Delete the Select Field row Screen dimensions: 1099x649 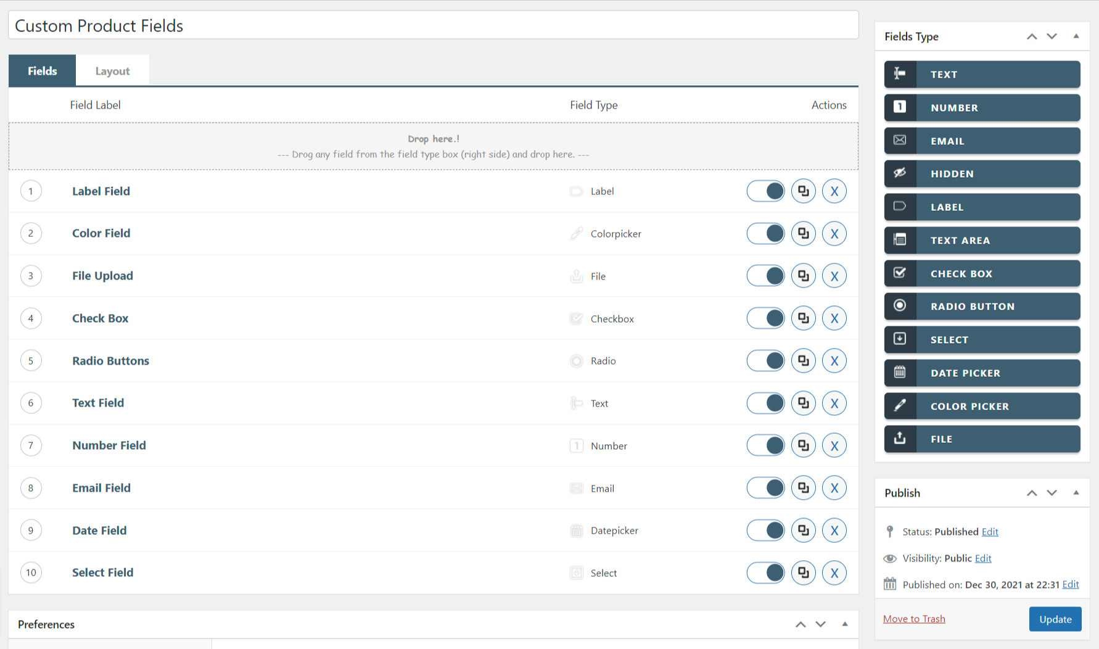[834, 573]
